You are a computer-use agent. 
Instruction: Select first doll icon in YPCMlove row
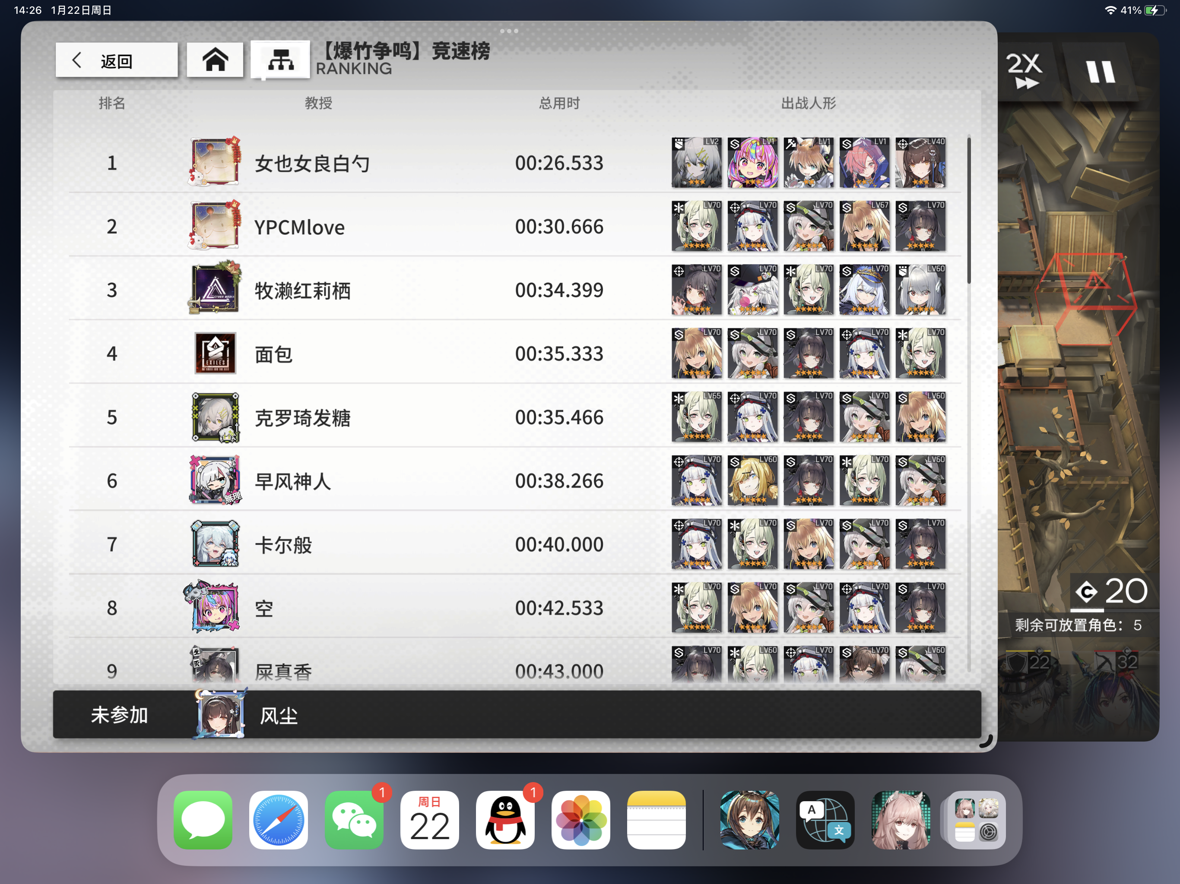[x=696, y=226]
